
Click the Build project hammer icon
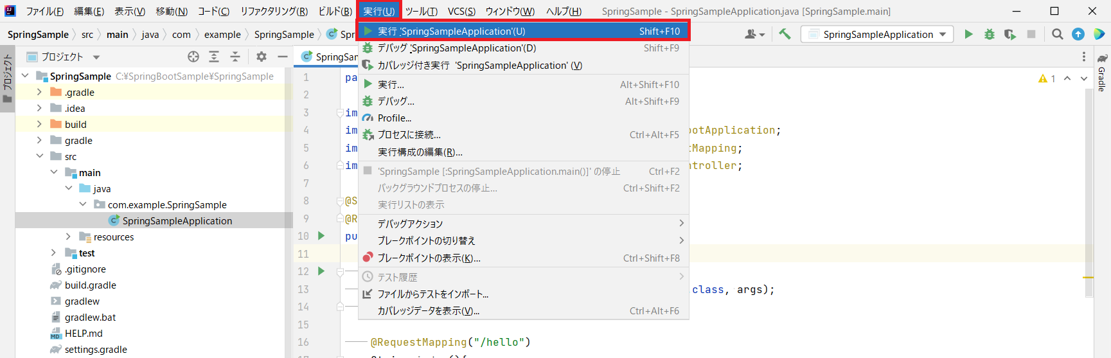[x=785, y=34]
